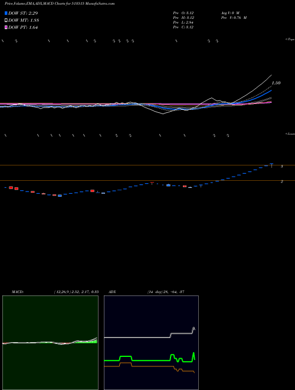Select the 'DOW ST: 2.29' legend text
This screenshot has width=295, height=390.
pyautogui.click(x=23, y=13)
